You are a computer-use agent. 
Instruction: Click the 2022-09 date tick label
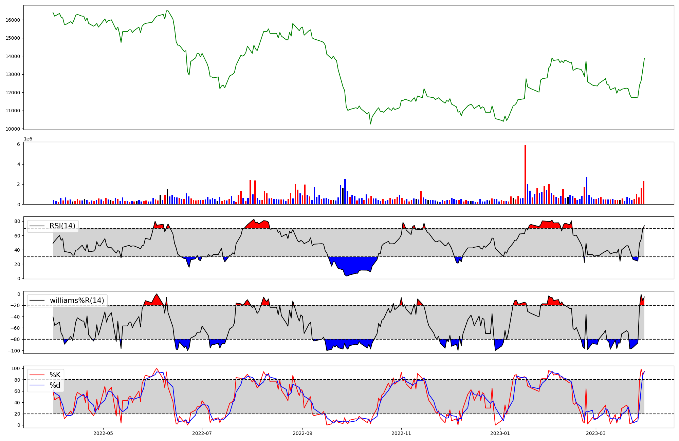(302, 433)
